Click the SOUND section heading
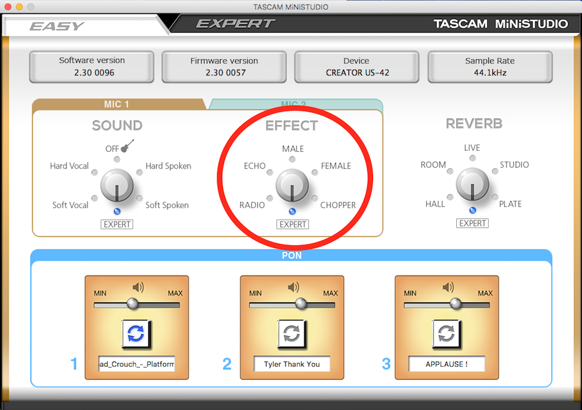The width and height of the screenshot is (582, 410). coord(118,126)
